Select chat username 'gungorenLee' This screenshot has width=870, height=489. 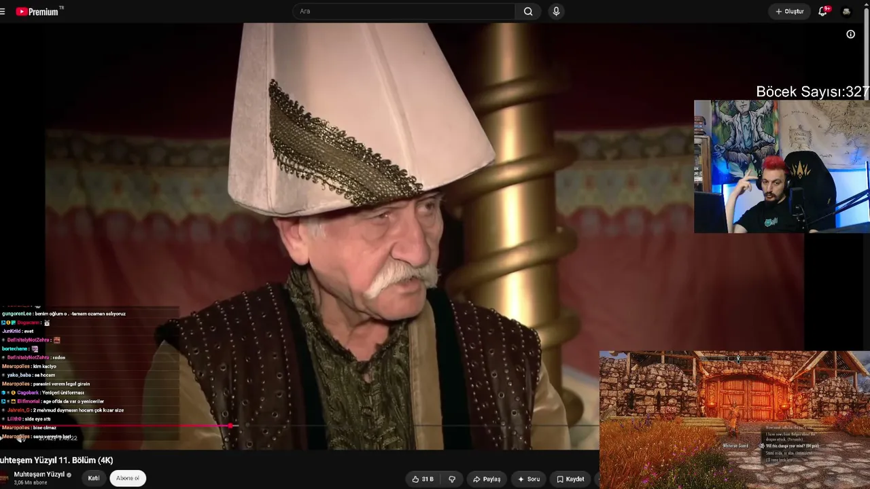coord(17,314)
